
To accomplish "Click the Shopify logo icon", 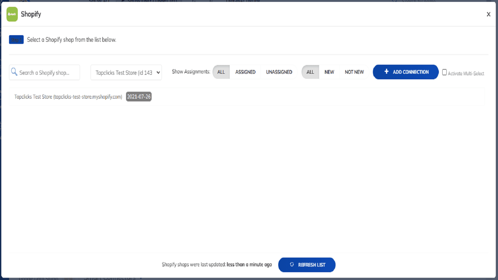I will pyautogui.click(x=12, y=14).
